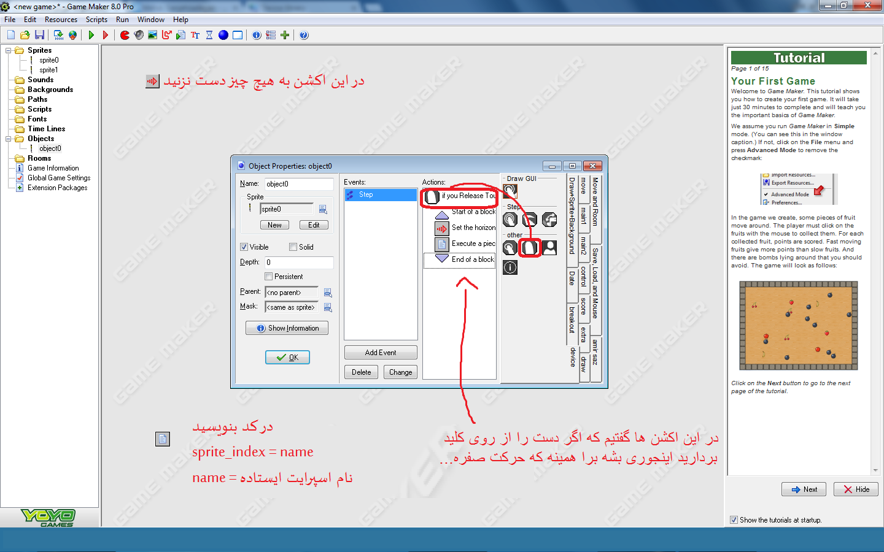This screenshot has width=884, height=552.
Task: Switch to the main1 actions tab
Action: pos(584,215)
